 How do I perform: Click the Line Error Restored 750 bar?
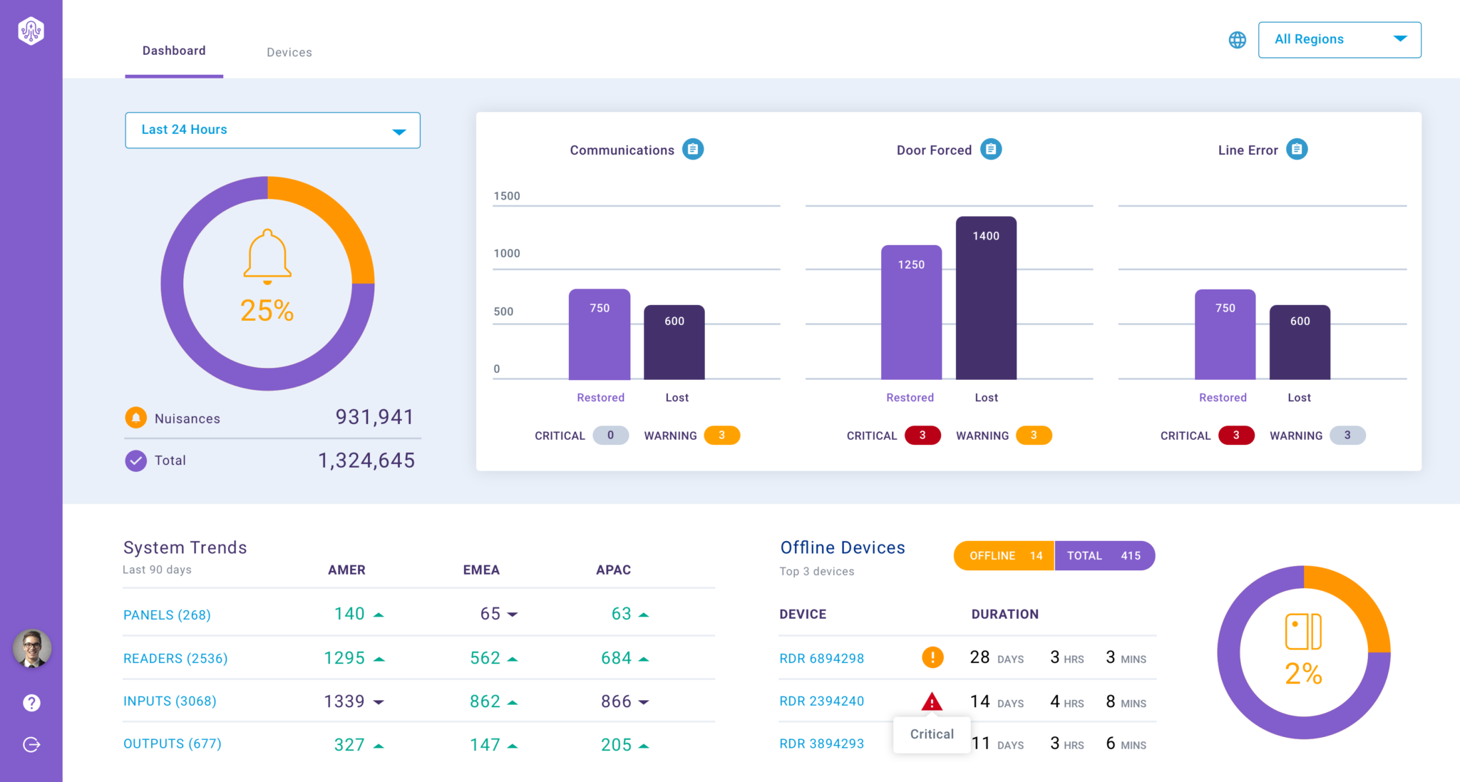(1225, 334)
